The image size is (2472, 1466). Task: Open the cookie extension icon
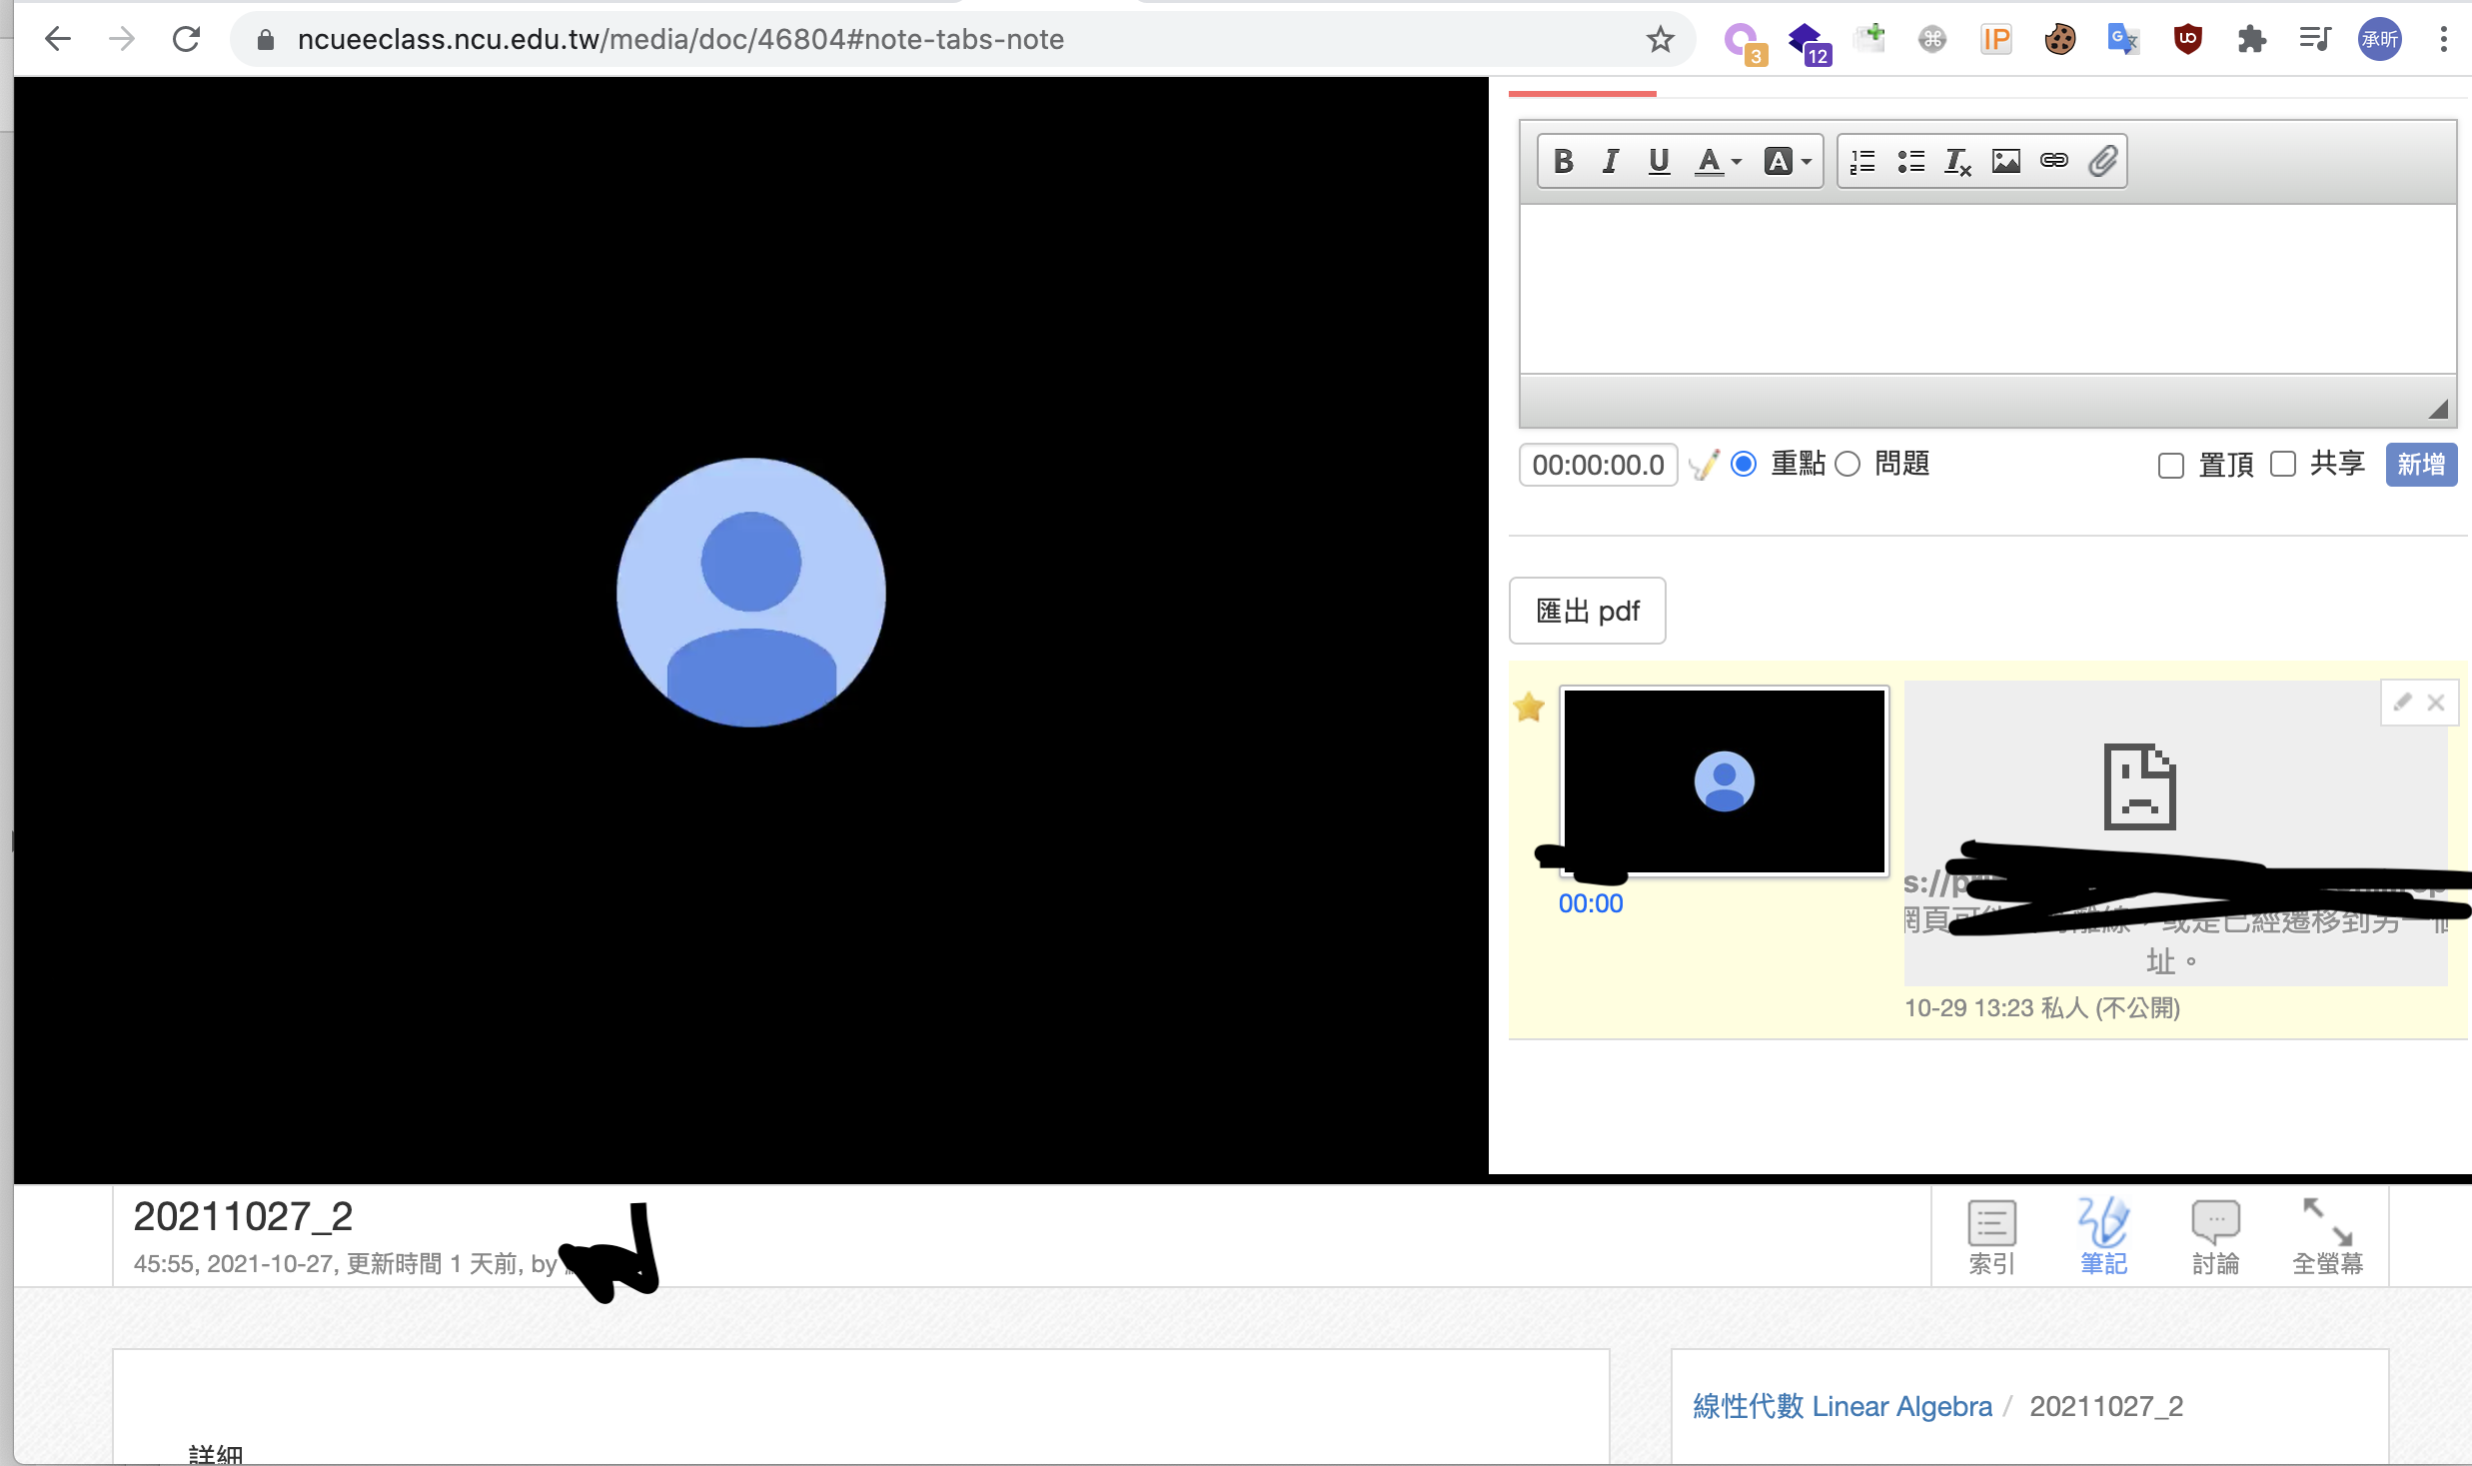pyautogui.click(x=2059, y=39)
